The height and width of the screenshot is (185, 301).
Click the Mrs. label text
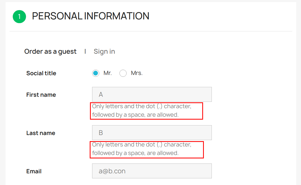pyautogui.click(x=137, y=73)
